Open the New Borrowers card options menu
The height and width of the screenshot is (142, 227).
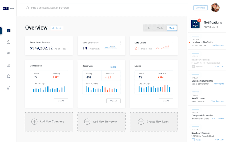(x=121, y=43)
